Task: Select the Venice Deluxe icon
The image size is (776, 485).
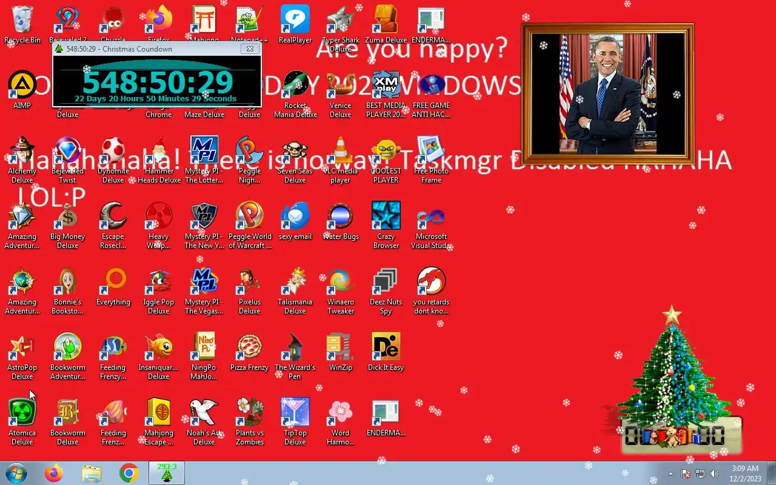Action: coord(341,94)
